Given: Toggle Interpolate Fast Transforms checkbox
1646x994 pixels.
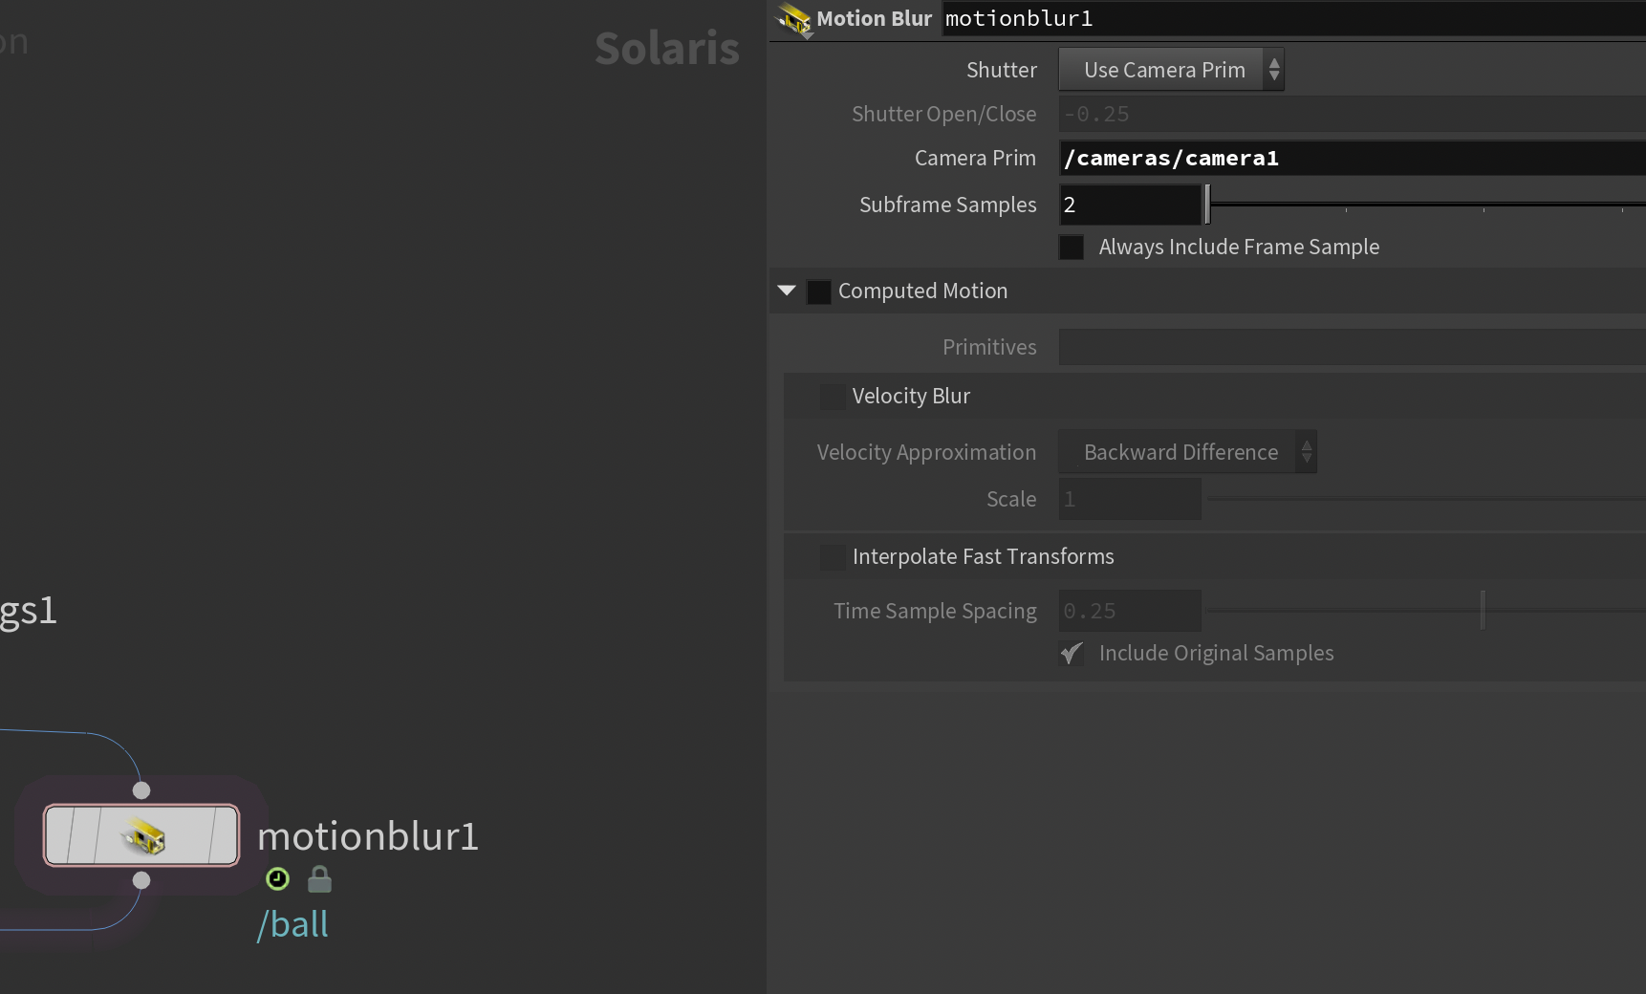Looking at the screenshot, I should 833,557.
